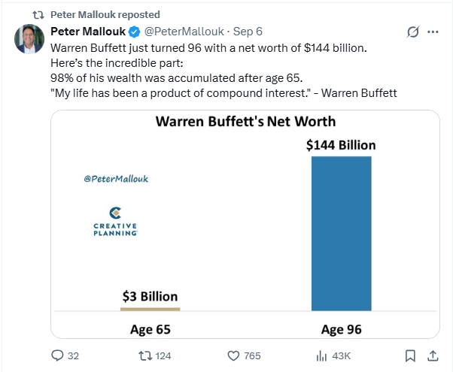Like the post with the heart icon
The width and height of the screenshot is (453, 372).
(x=233, y=355)
